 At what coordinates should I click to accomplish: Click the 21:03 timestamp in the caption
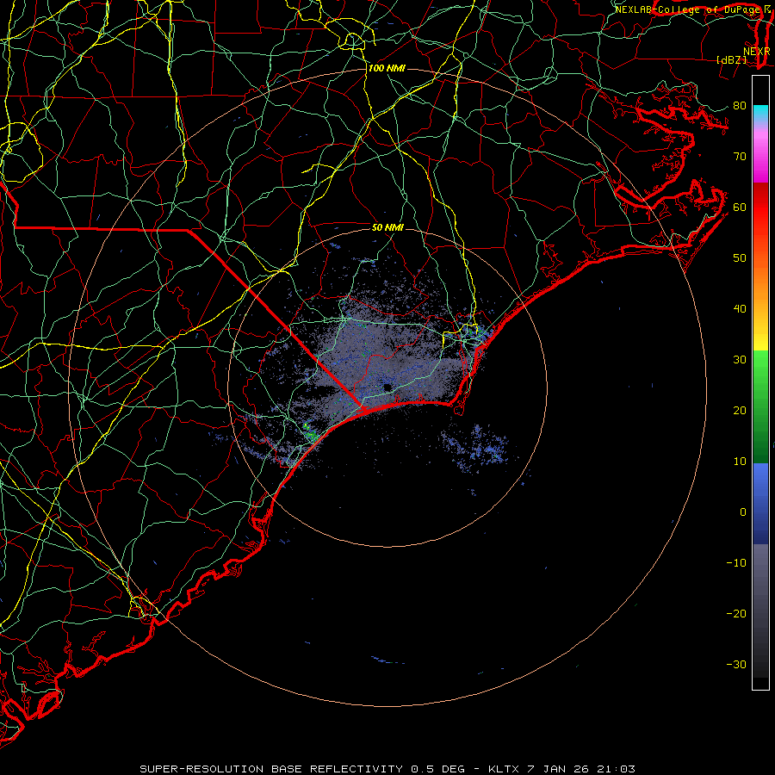click(616, 769)
